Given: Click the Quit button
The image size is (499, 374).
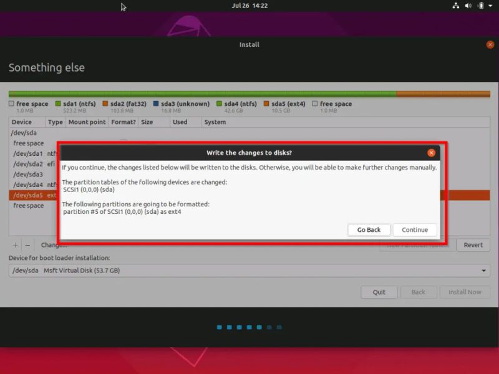Looking at the screenshot, I should point(379,292).
